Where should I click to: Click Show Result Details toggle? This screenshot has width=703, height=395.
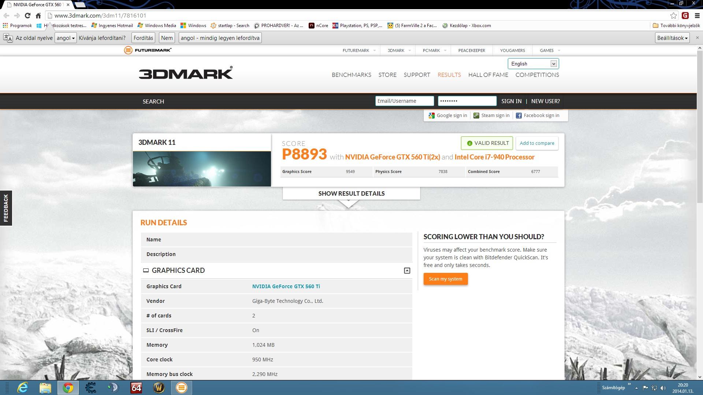351,193
